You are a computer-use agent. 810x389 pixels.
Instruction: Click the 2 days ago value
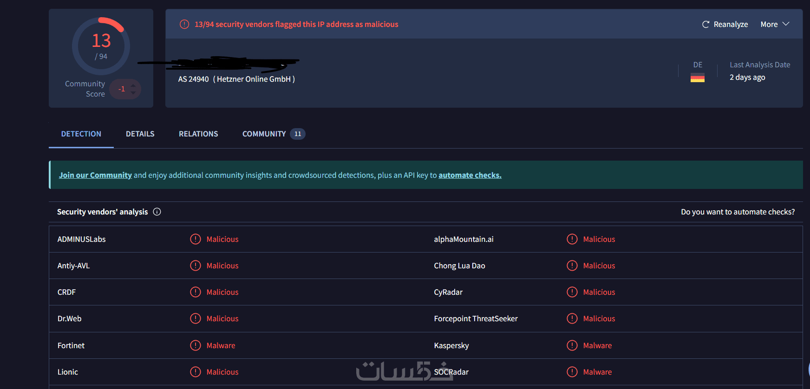747,77
